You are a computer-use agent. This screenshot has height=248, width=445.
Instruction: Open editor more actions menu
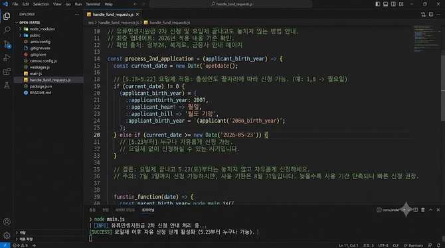click(439, 14)
